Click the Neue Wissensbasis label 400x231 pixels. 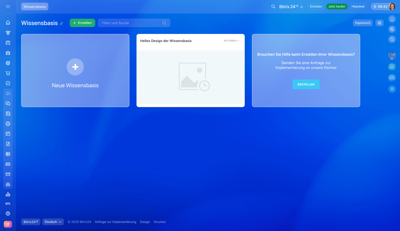click(x=75, y=85)
